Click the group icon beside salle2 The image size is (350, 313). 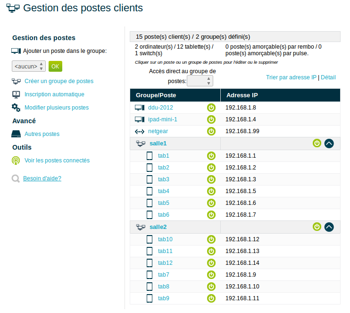(x=141, y=227)
